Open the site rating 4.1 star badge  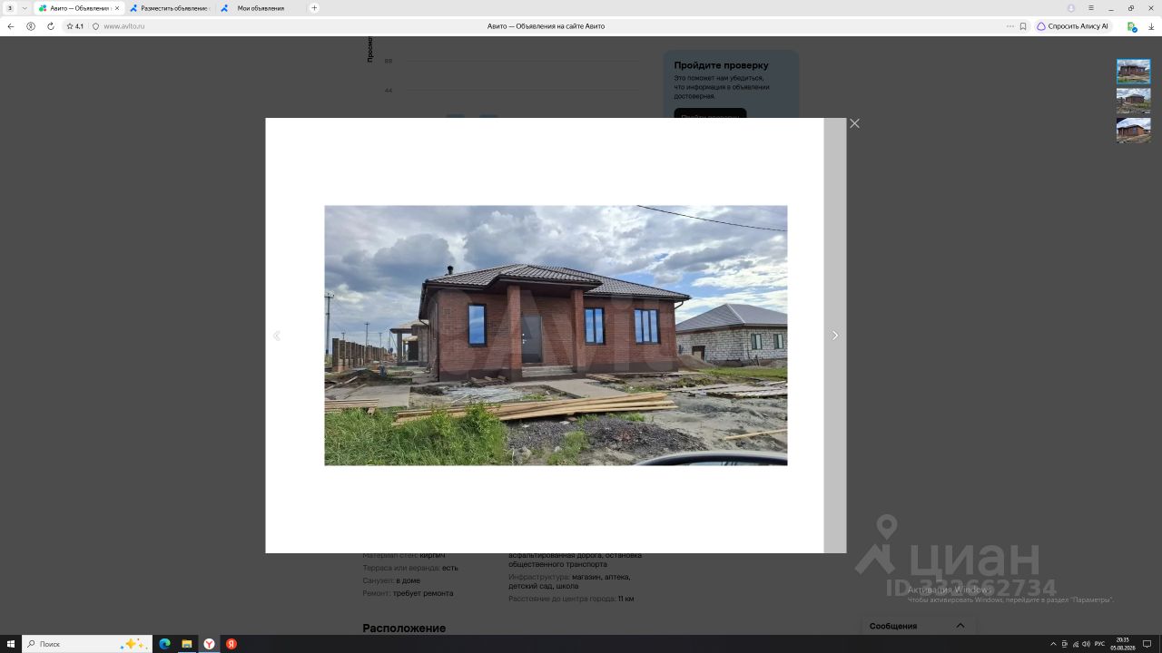pos(74,26)
